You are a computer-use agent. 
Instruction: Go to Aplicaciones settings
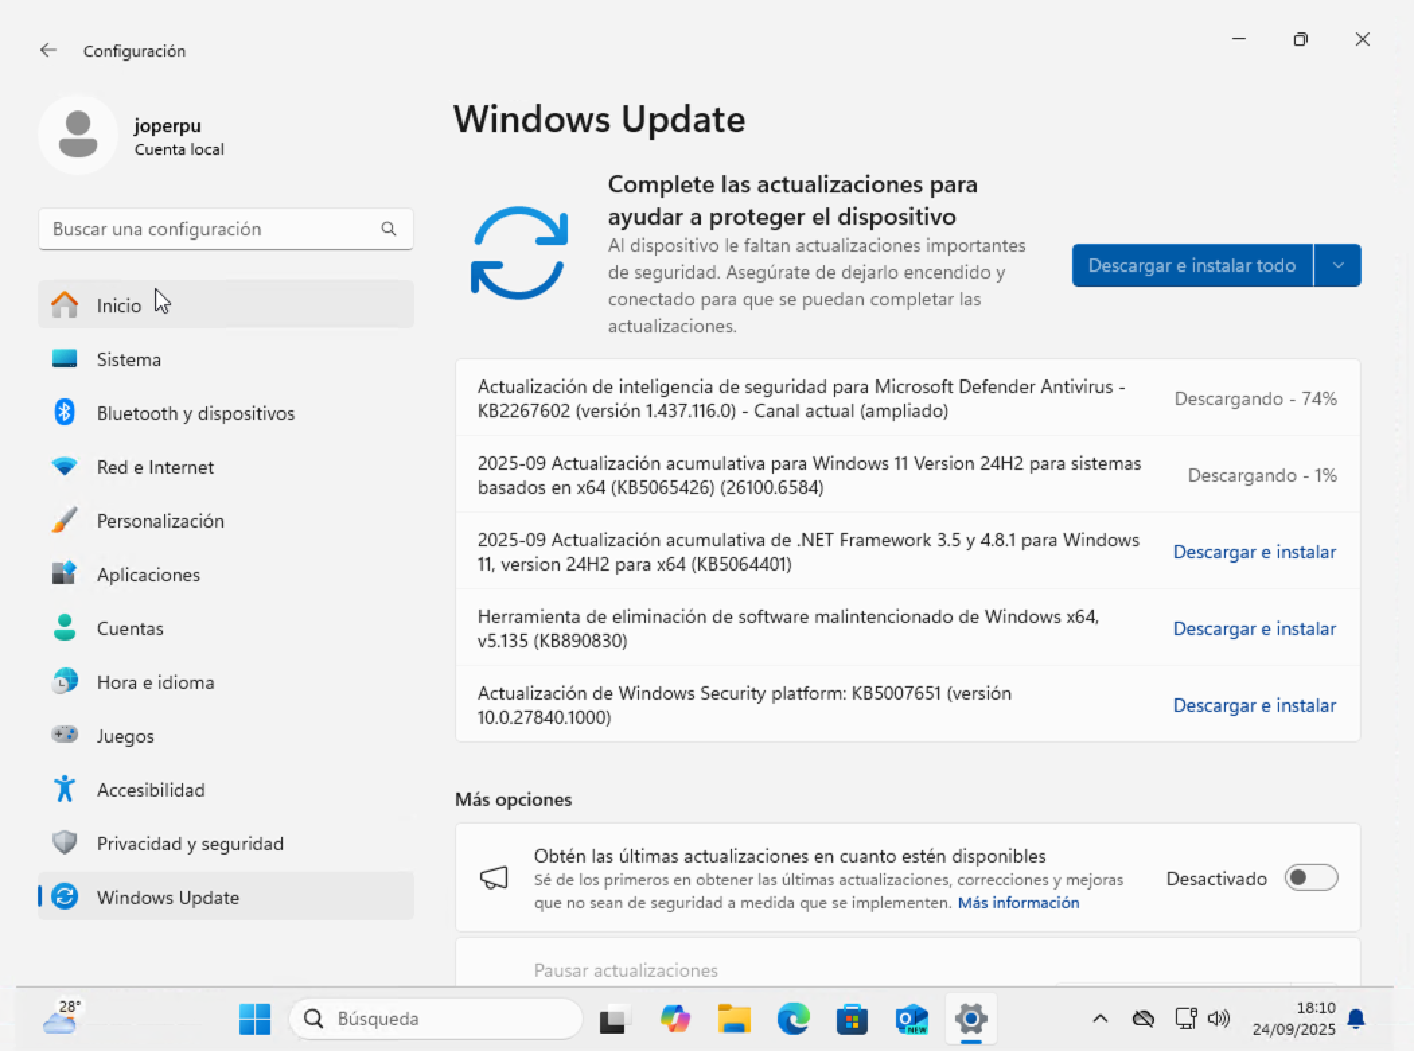tap(226, 574)
